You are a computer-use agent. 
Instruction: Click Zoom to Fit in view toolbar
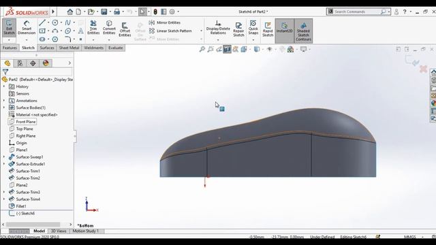(202, 50)
